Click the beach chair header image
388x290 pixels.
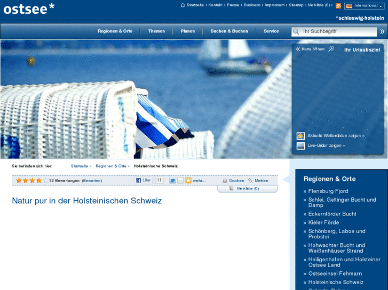tap(146, 99)
